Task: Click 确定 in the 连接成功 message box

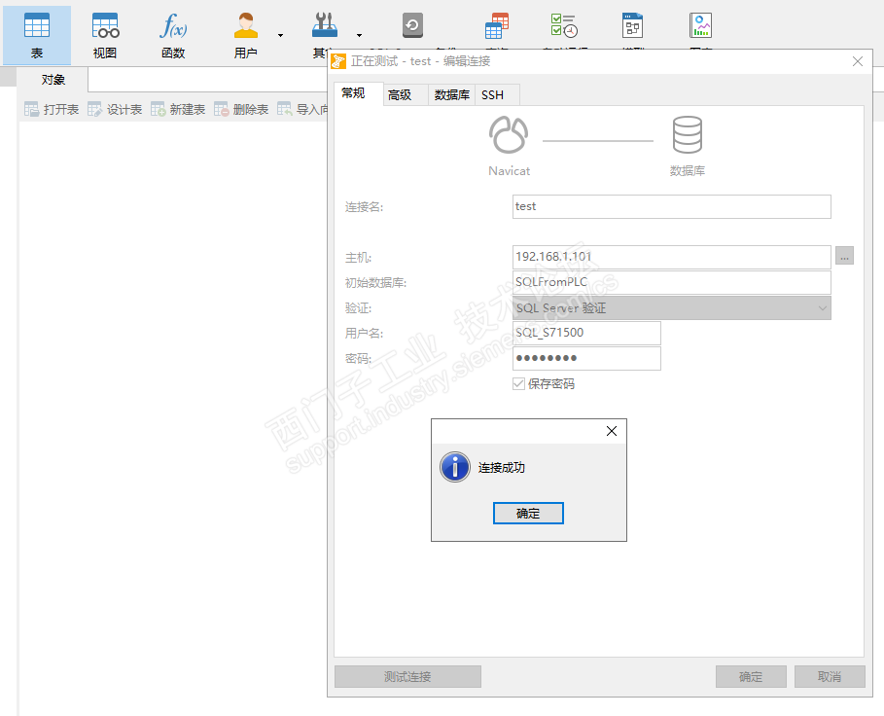Action: (528, 513)
